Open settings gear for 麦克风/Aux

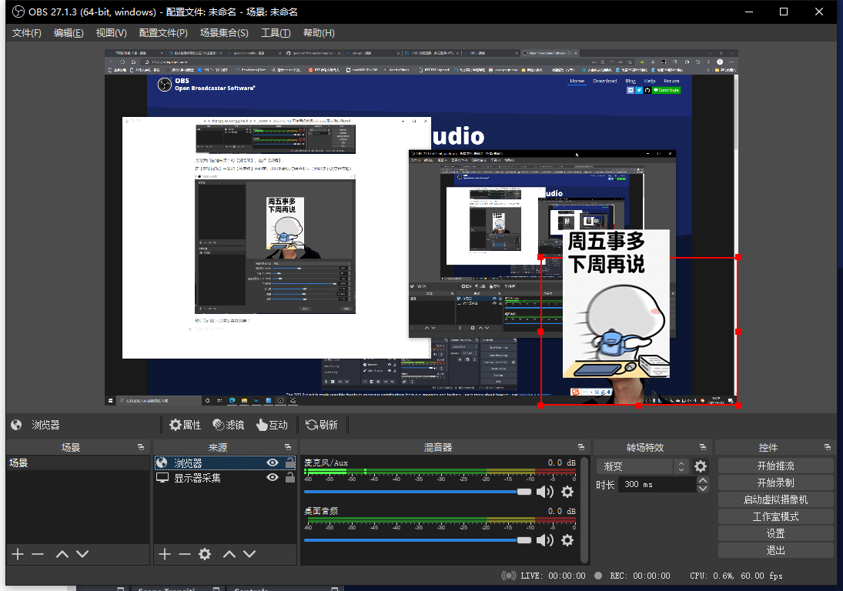coord(567,492)
